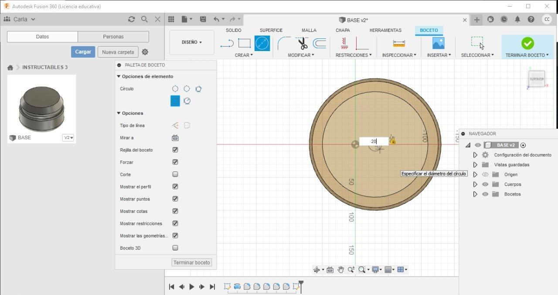Click the green Terminar Boceto checkmark

pos(527,43)
